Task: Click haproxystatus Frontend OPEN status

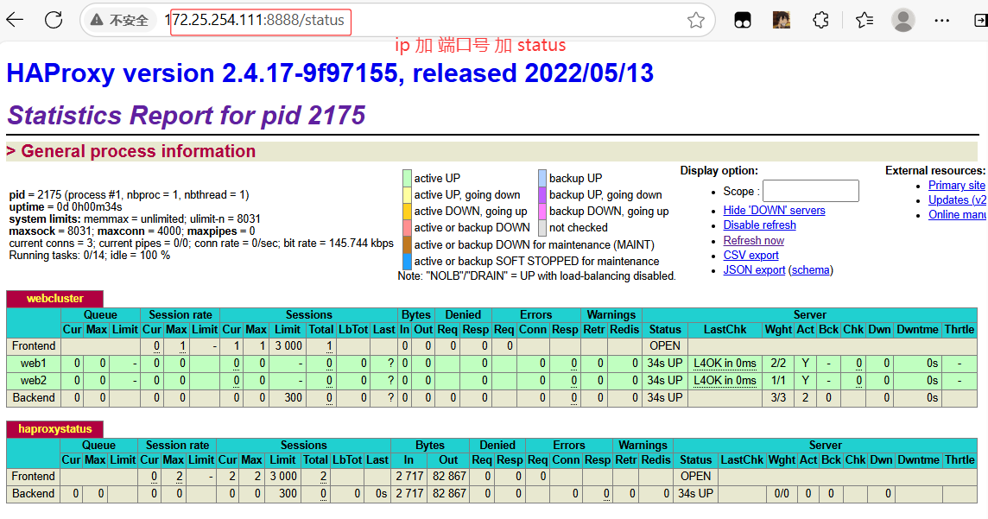Action: (695, 476)
